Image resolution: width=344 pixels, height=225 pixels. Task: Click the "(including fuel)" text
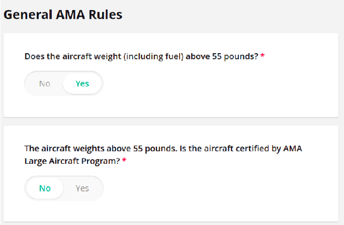pyautogui.click(x=151, y=56)
